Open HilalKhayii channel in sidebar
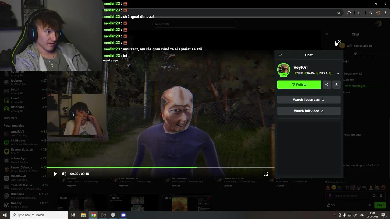The width and height of the screenshot is (390, 219). pyautogui.click(x=24, y=178)
